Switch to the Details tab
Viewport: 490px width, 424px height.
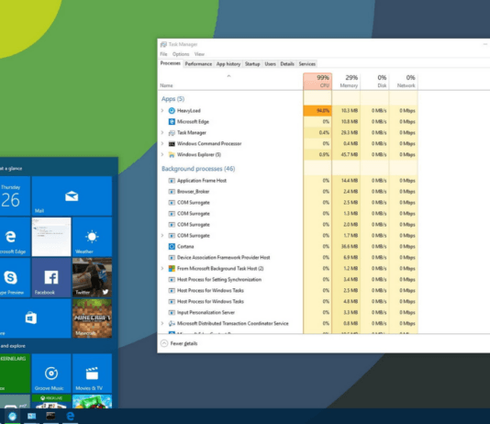[x=287, y=63]
